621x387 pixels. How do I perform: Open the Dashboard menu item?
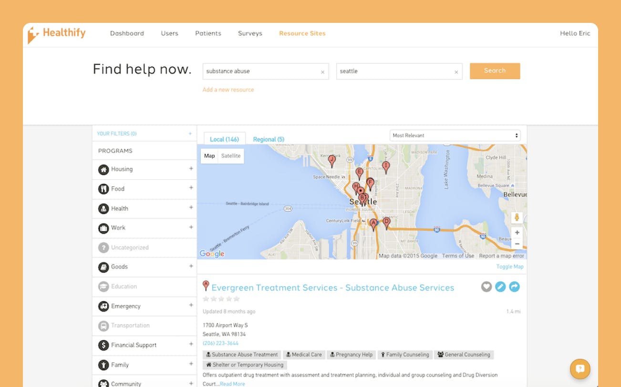point(127,33)
